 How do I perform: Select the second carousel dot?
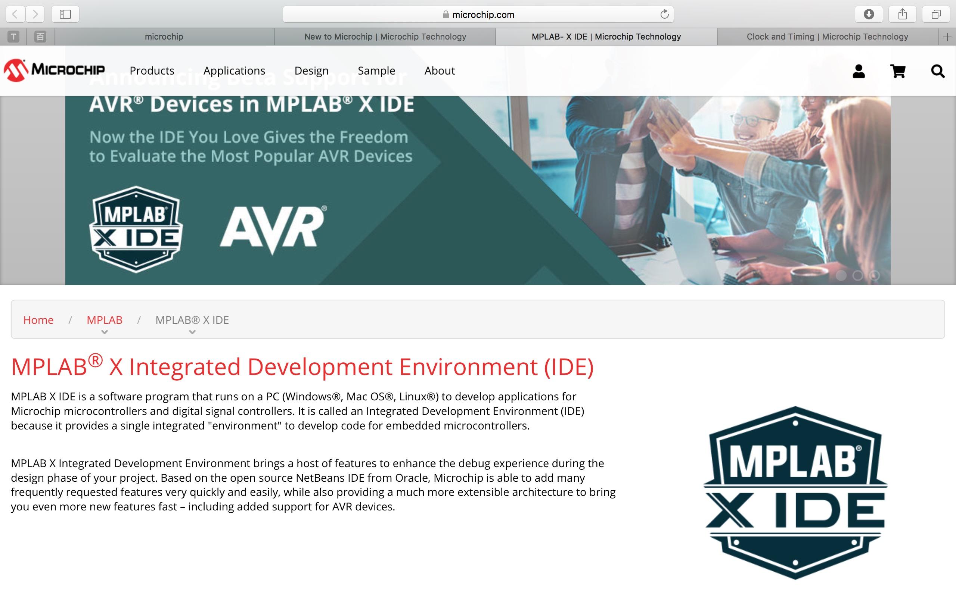point(858,275)
